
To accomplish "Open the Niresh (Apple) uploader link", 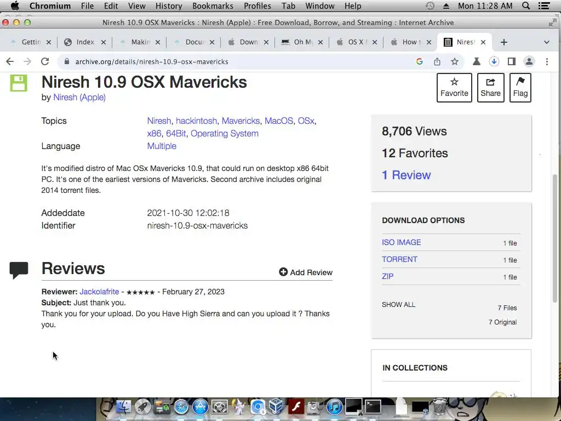I will point(79,98).
